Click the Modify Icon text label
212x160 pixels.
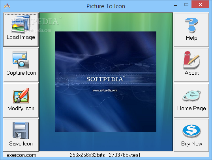(x=21, y=108)
